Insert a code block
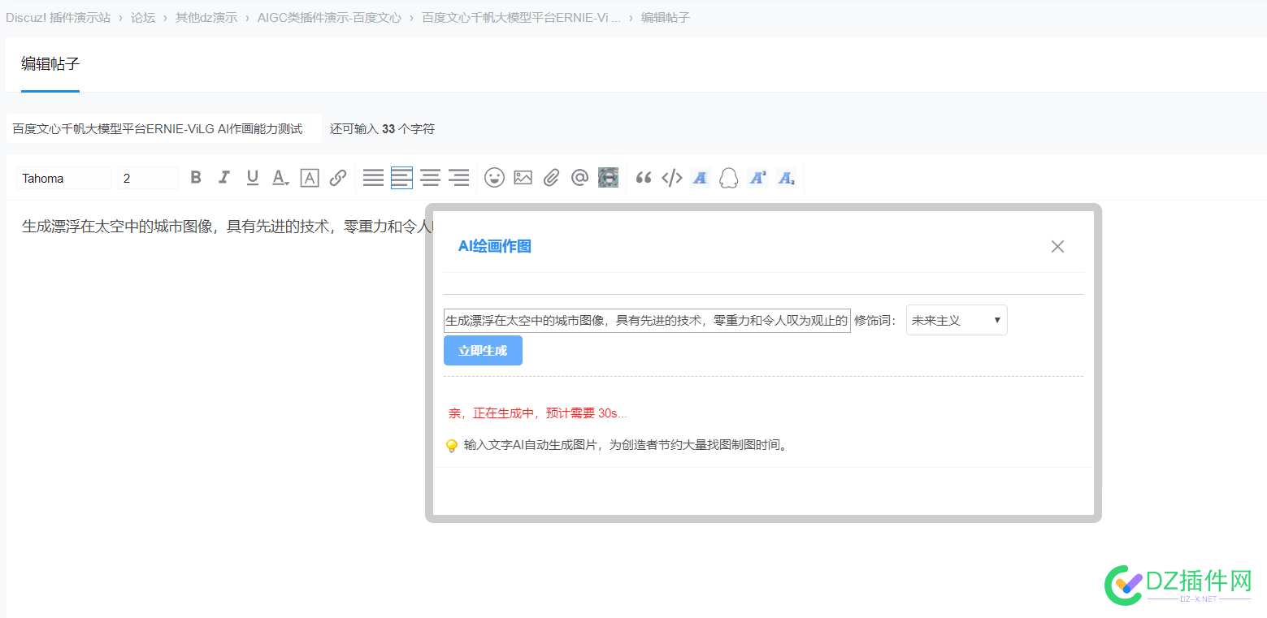 [x=672, y=178]
